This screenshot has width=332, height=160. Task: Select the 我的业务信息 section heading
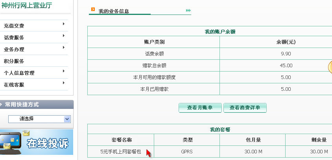tap(114, 11)
